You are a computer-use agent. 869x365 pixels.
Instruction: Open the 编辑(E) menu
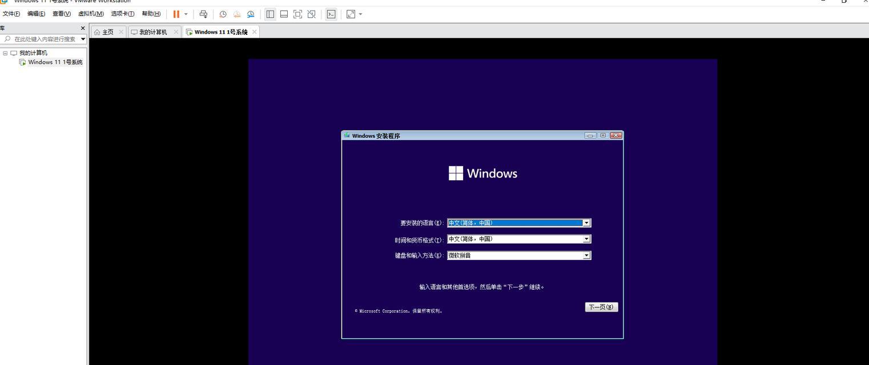point(36,14)
